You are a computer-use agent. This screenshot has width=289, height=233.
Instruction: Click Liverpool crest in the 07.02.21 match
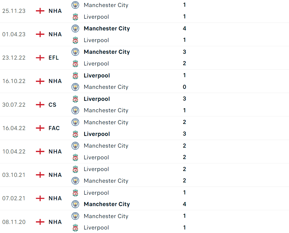point(75,193)
